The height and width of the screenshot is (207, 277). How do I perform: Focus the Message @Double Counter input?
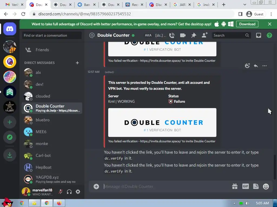tap(166, 187)
